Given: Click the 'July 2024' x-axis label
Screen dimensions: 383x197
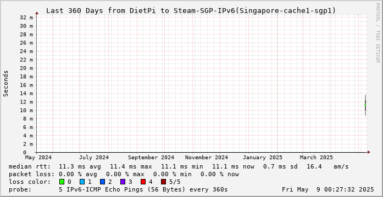Looking at the screenshot, I should [x=94, y=158].
